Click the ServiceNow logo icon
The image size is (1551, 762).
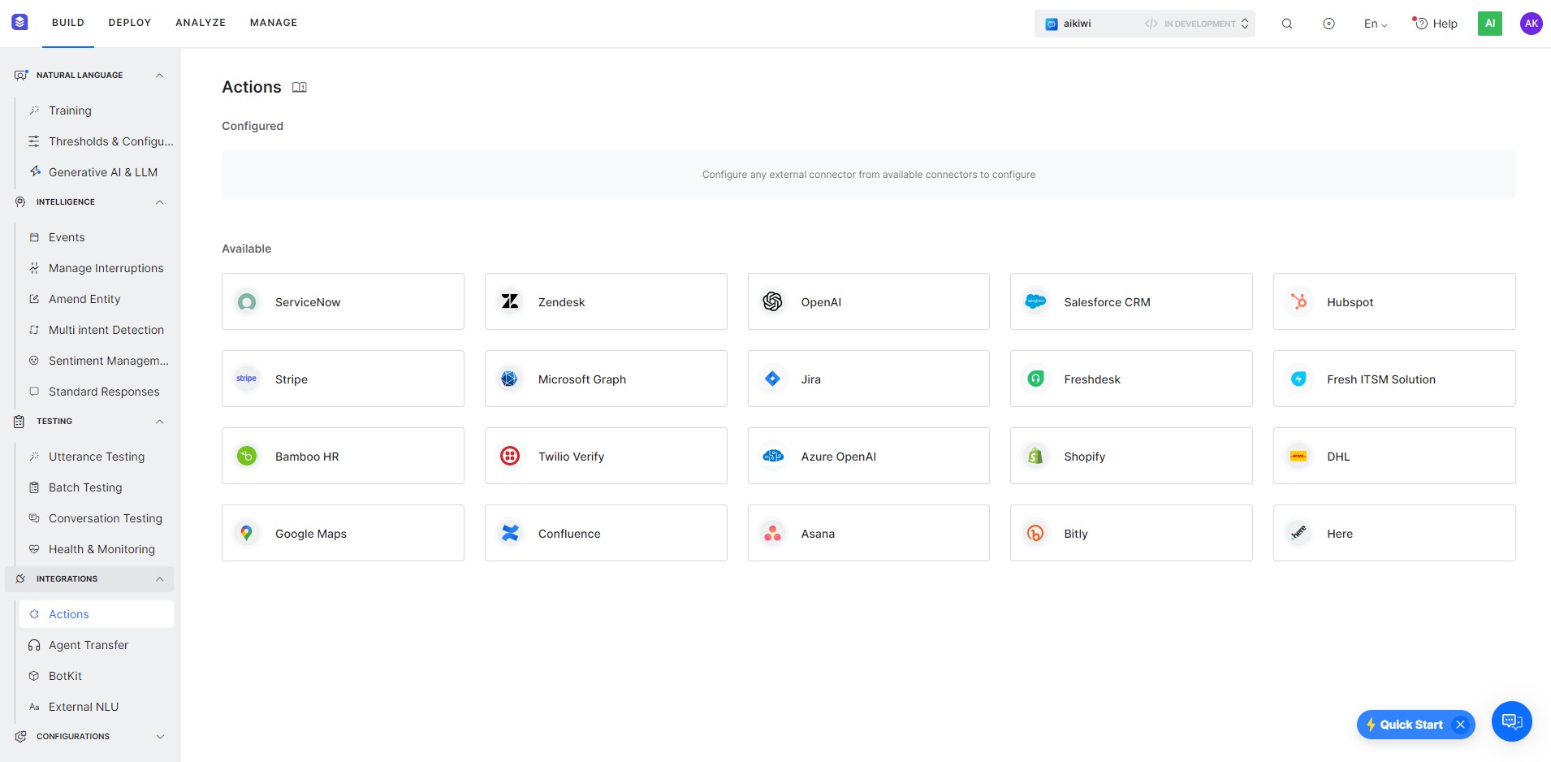(247, 302)
